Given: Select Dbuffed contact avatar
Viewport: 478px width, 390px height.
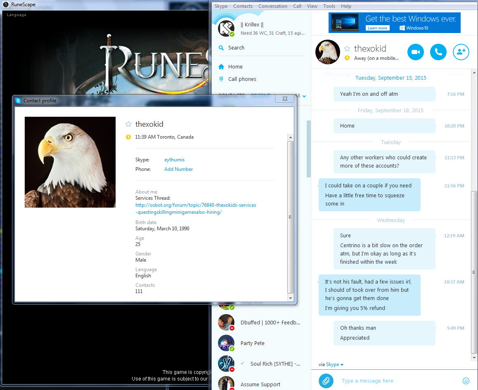Looking at the screenshot, I should (x=226, y=322).
